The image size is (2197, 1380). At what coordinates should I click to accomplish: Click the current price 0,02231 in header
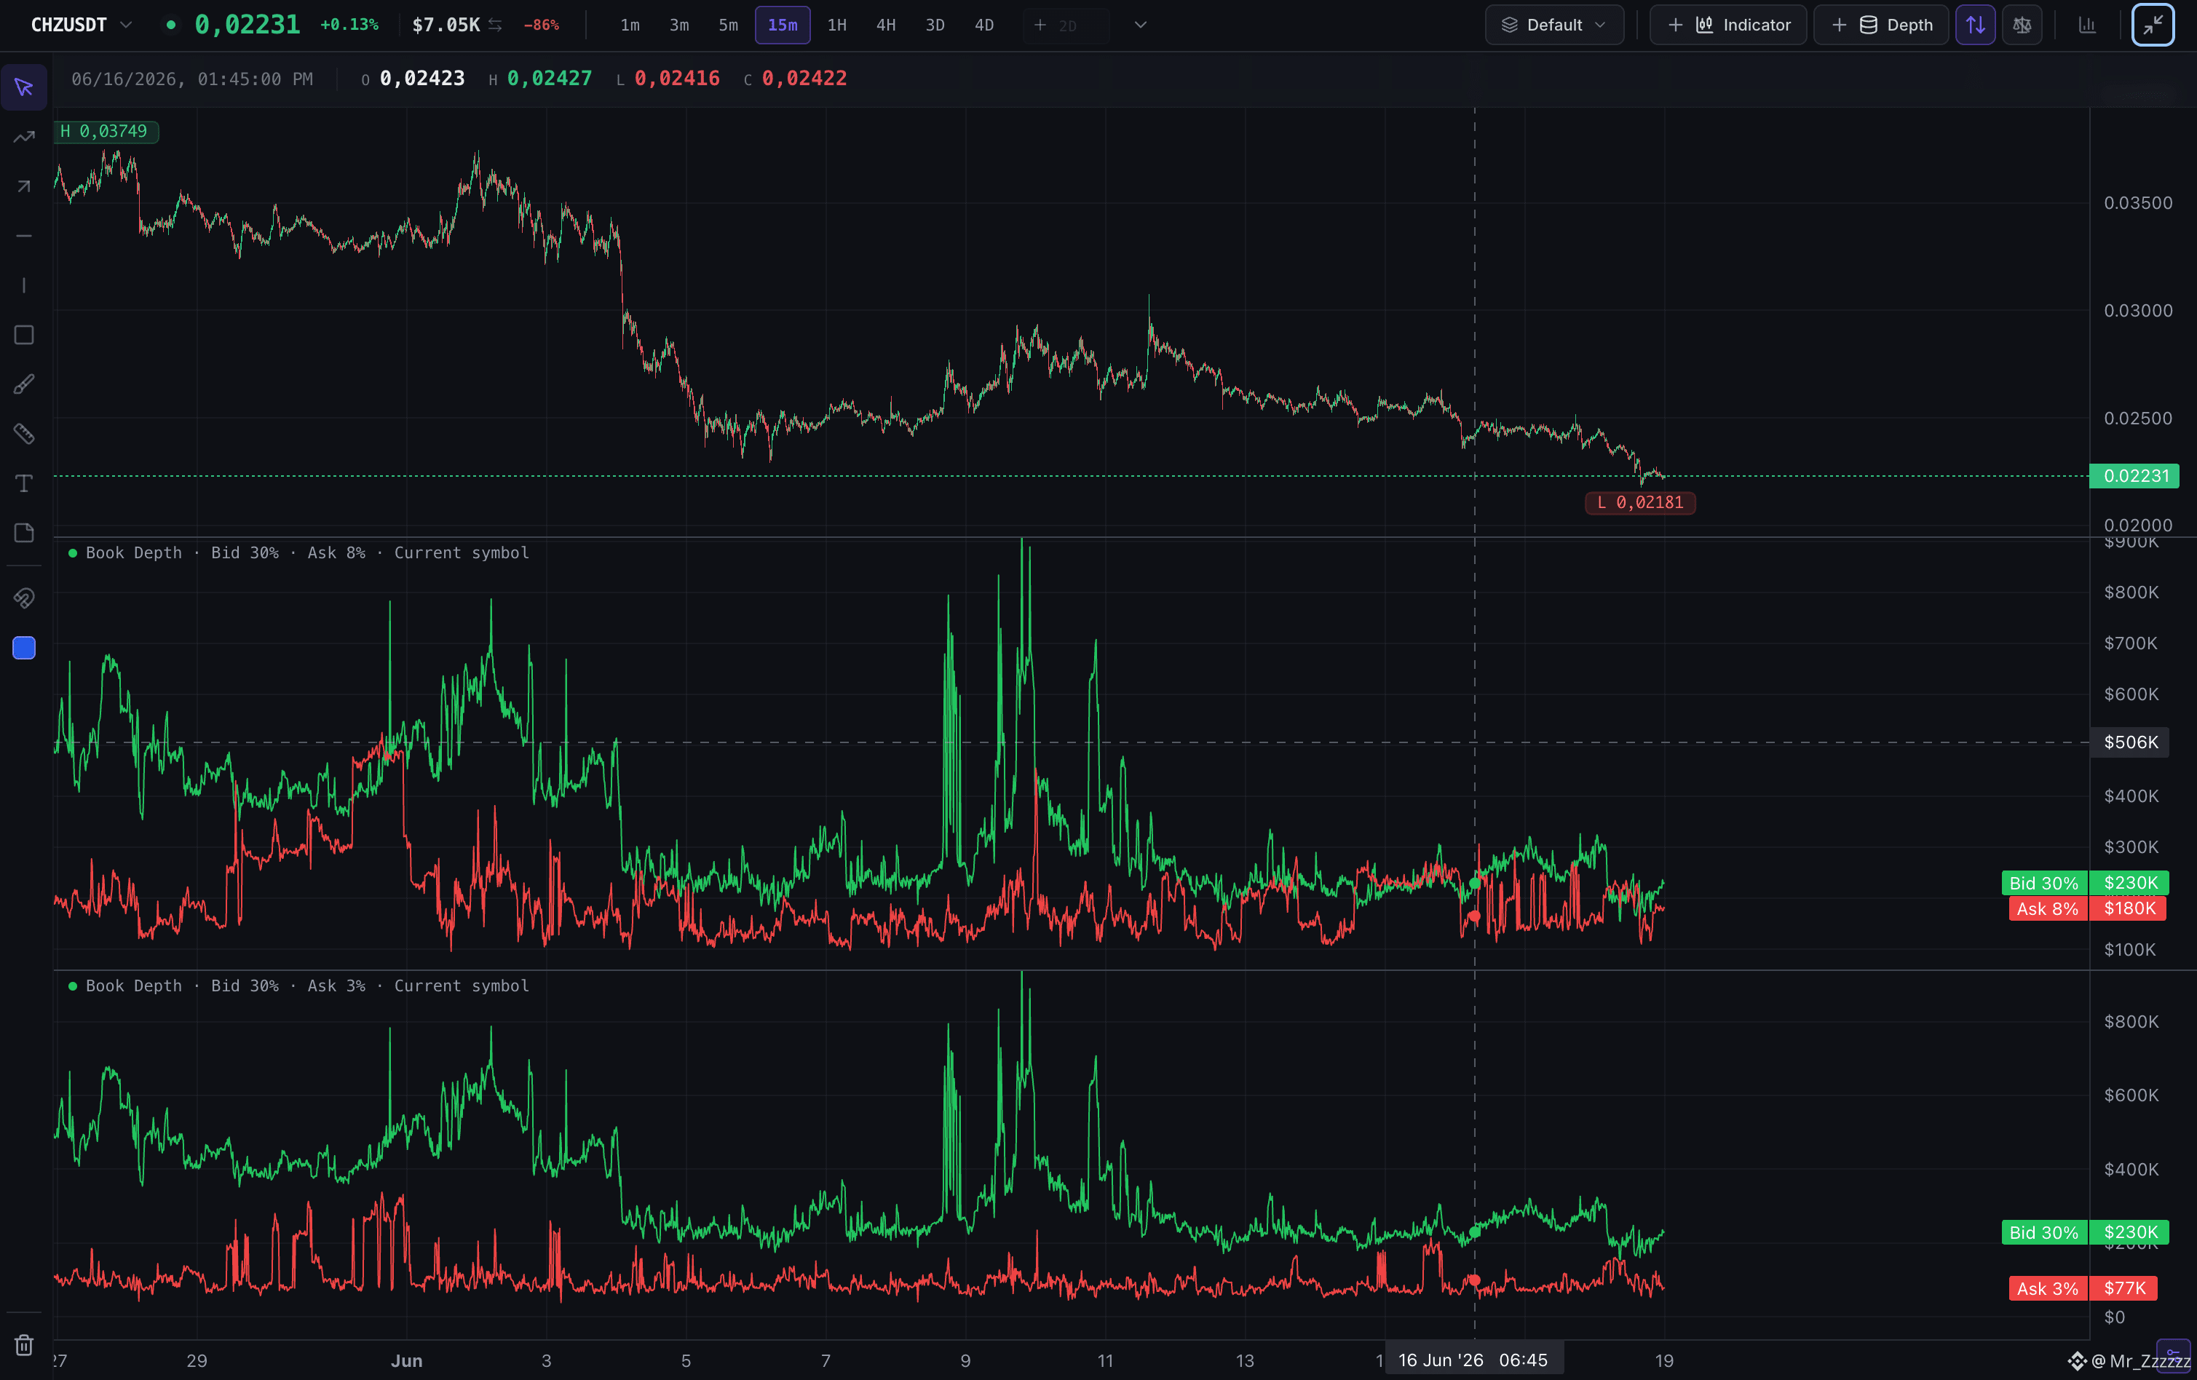click(248, 25)
